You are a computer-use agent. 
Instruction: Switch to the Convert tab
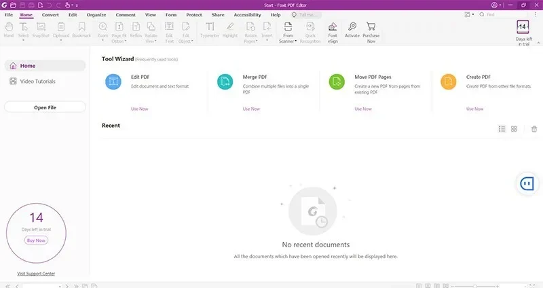50,15
